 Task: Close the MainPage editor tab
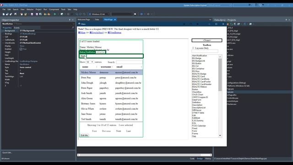[x=115, y=19]
